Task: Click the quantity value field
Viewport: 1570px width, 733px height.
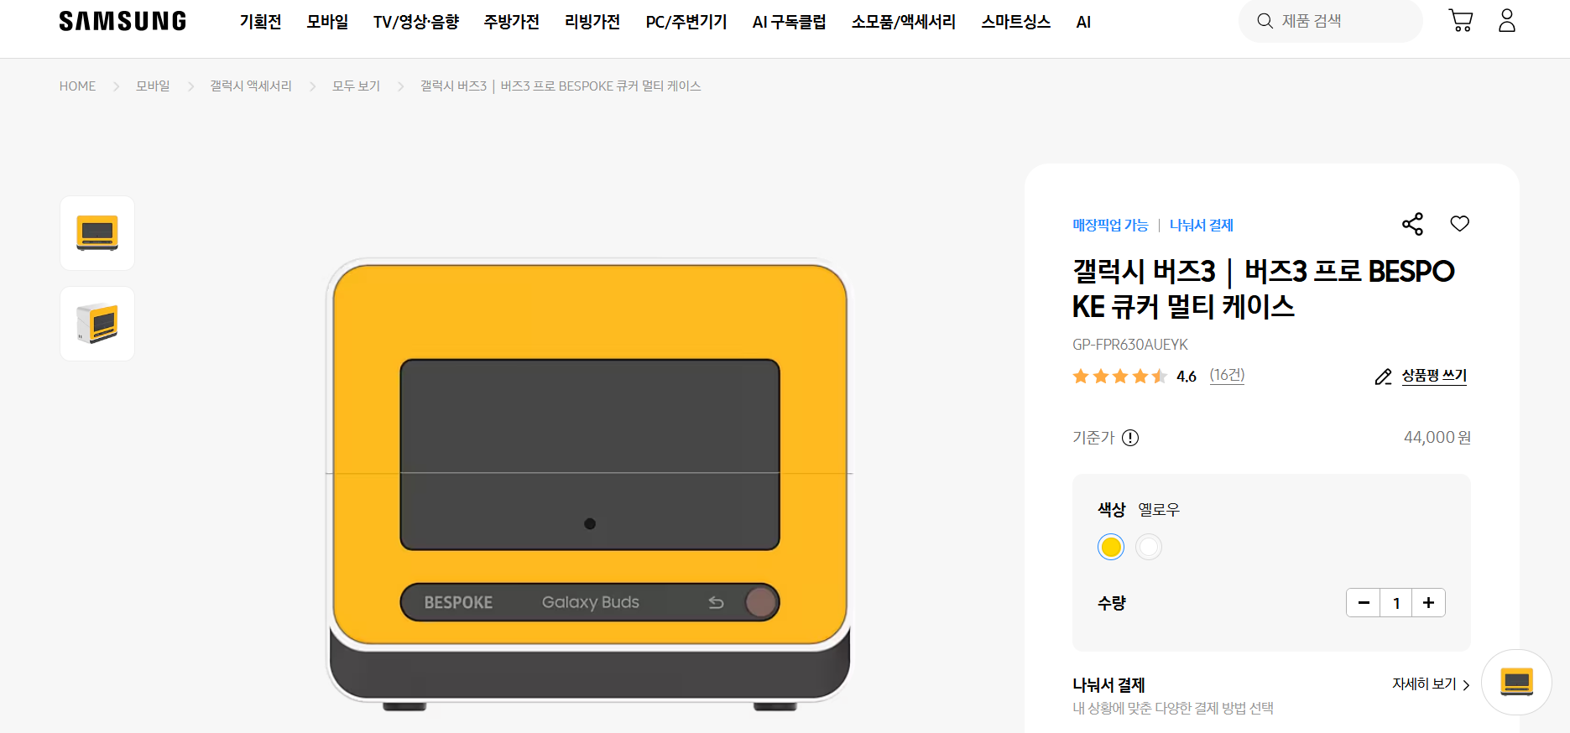Action: tap(1396, 603)
